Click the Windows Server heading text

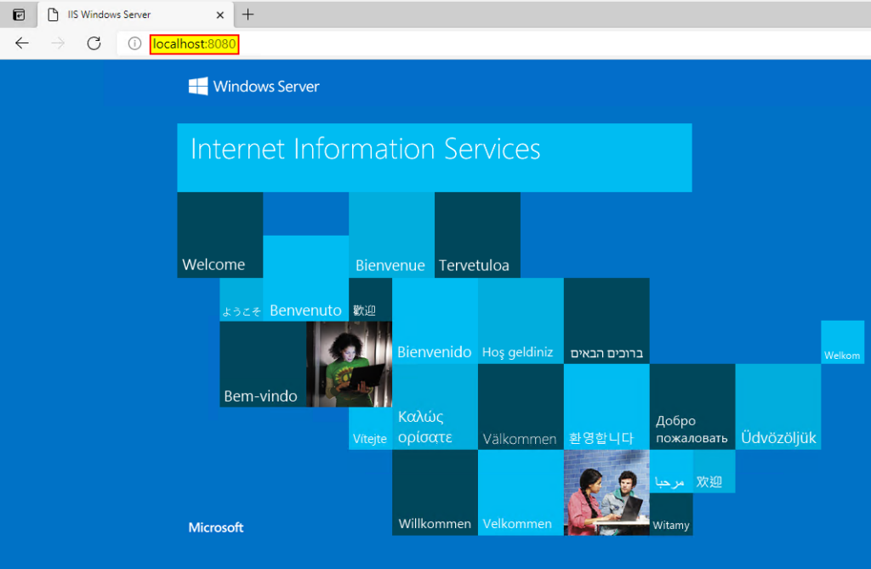point(266,87)
